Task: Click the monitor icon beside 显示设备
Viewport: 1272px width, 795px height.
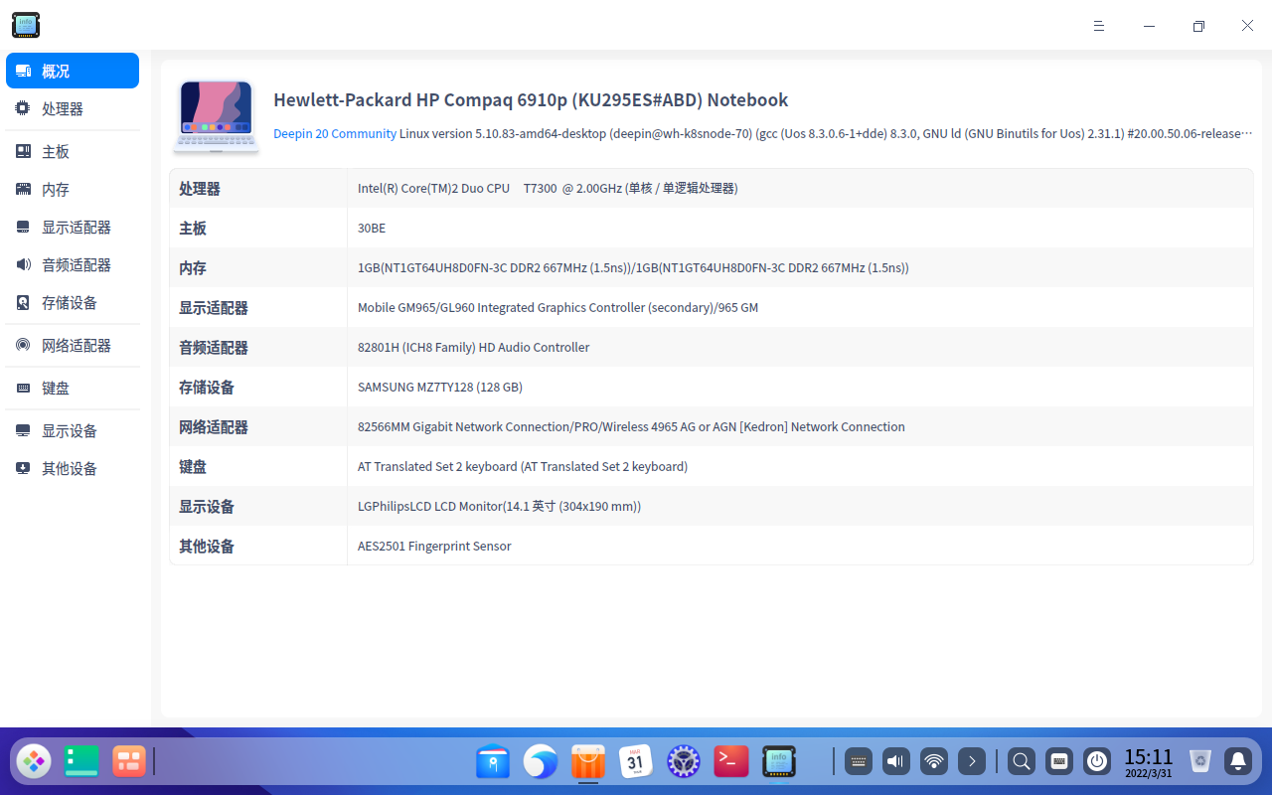Action: coord(23,430)
